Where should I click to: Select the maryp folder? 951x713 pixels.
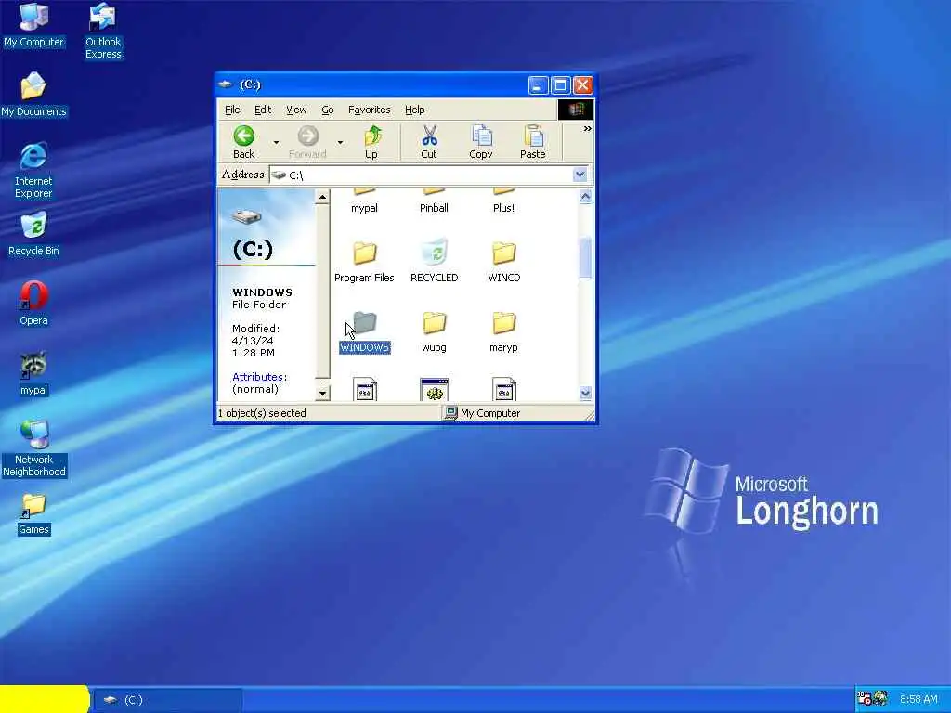click(504, 331)
